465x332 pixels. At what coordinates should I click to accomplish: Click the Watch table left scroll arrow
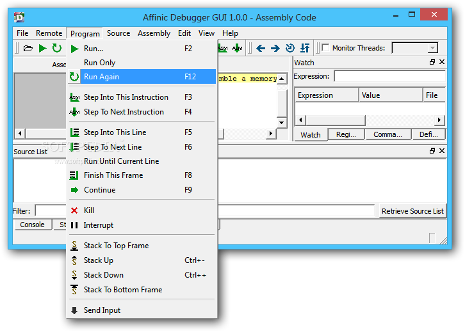(300, 120)
